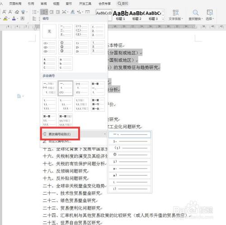Apply the 标题 3 heading style
Image resolution: width=226 pixels, height=225 pixels.
pyautogui.click(x=153, y=15)
